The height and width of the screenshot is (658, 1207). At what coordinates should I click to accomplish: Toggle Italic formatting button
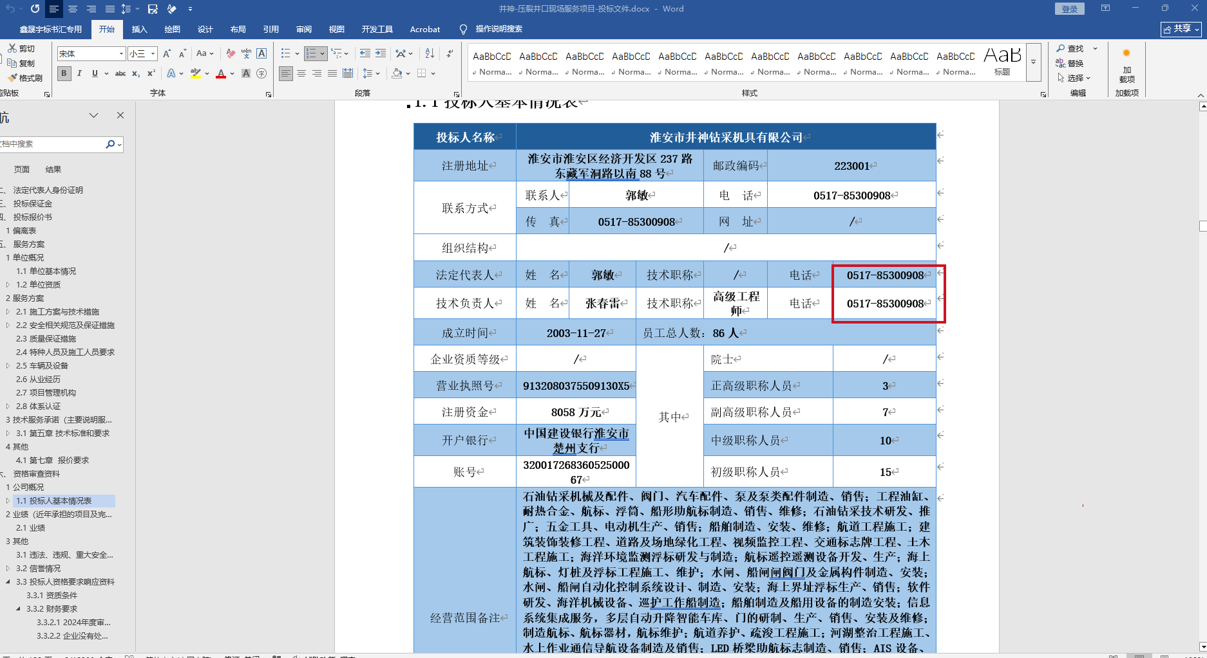[x=79, y=74]
